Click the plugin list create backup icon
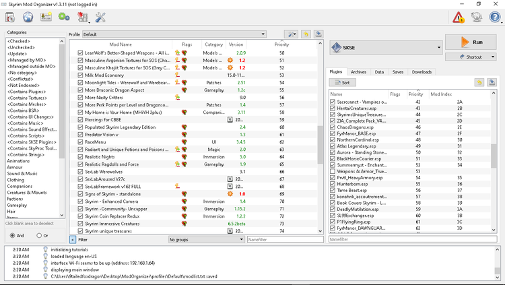 tap(492, 82)
